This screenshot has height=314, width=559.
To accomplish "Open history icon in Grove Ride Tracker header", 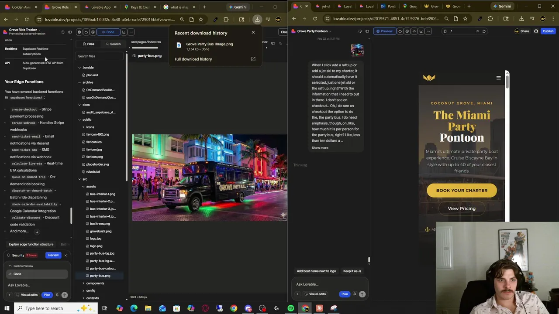I will (62, 32).
